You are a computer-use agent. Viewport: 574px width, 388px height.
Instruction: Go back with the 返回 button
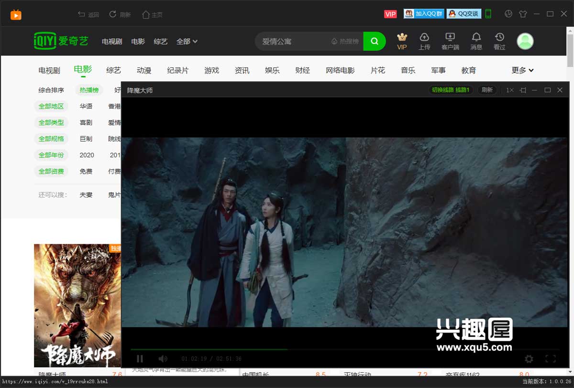point(88,14)
